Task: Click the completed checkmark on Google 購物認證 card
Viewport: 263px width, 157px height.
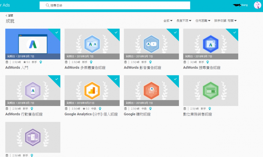Action: 175,79
